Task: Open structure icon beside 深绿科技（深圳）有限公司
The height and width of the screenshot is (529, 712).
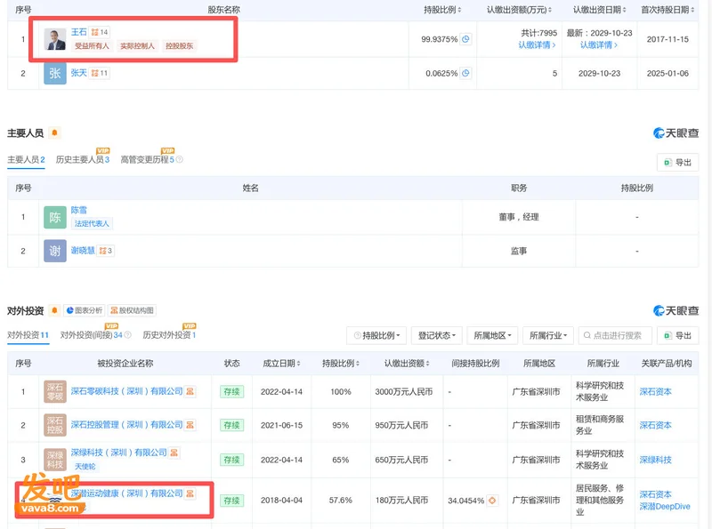Action: point(174,453)
